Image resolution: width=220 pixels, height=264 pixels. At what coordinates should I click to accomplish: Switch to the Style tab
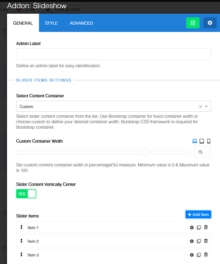click(x=51, y=23)
